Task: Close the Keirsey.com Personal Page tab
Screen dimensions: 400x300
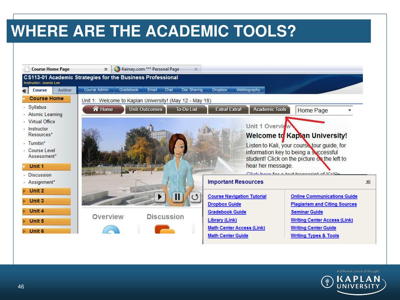Action: 196,69
